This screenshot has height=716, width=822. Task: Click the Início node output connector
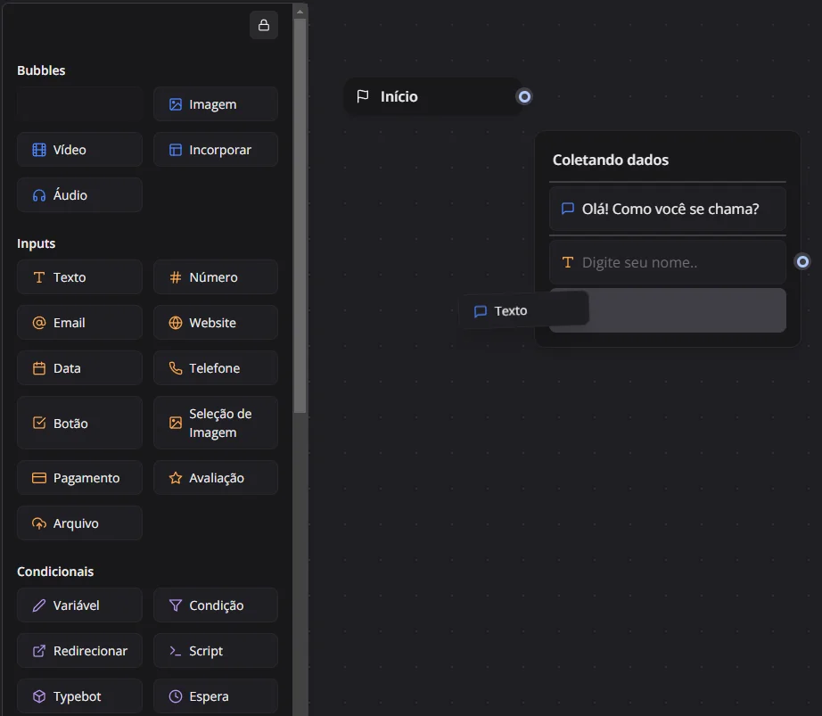(524, 96)
